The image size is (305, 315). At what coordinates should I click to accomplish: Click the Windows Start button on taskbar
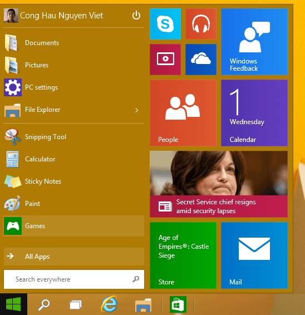[x=13, y=304]
